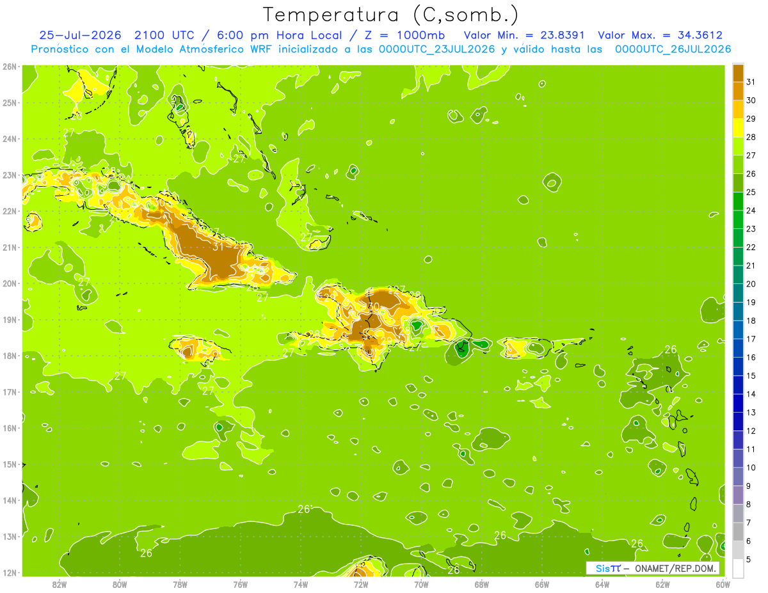Click the '26N' latitude axis label
This screenshot has width=768, height=593.
click(x=10, y=67)
